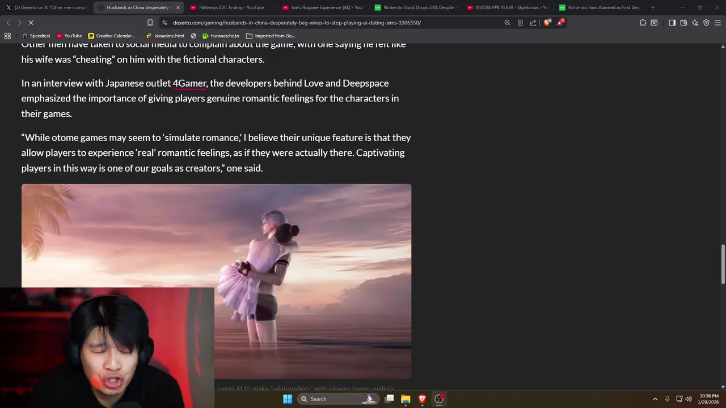
Task: Follow the 4Gamer hyperlink in article
Action: click(x=189, y=83)
